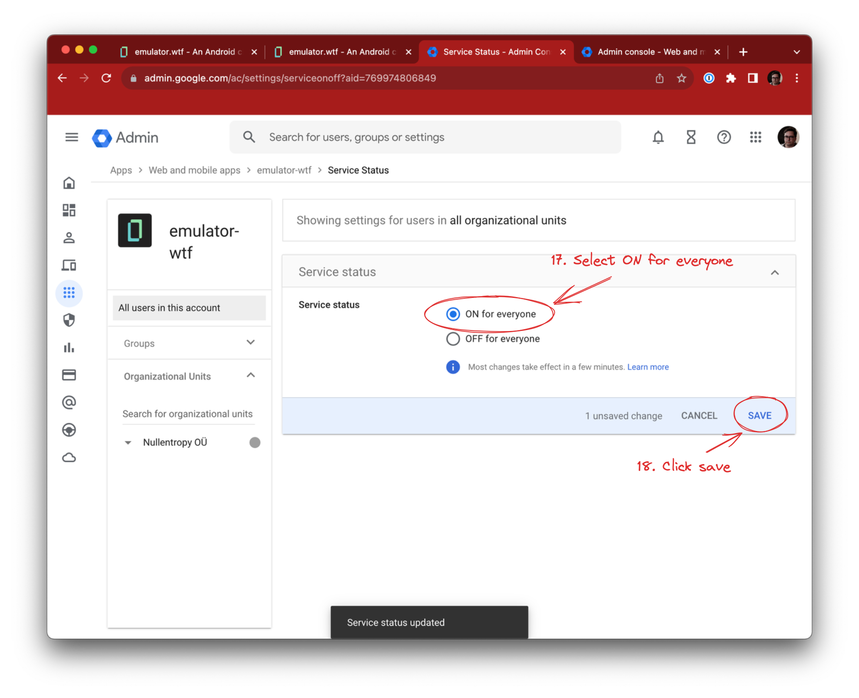Click the info icon beside changes notice
This screenshot has width=859, height=698.
click(453, 367)
